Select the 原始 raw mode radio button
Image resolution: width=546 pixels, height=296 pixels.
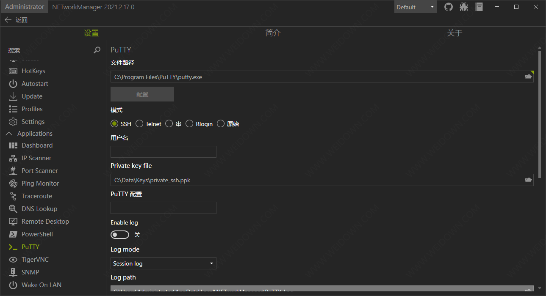(221, 124)
